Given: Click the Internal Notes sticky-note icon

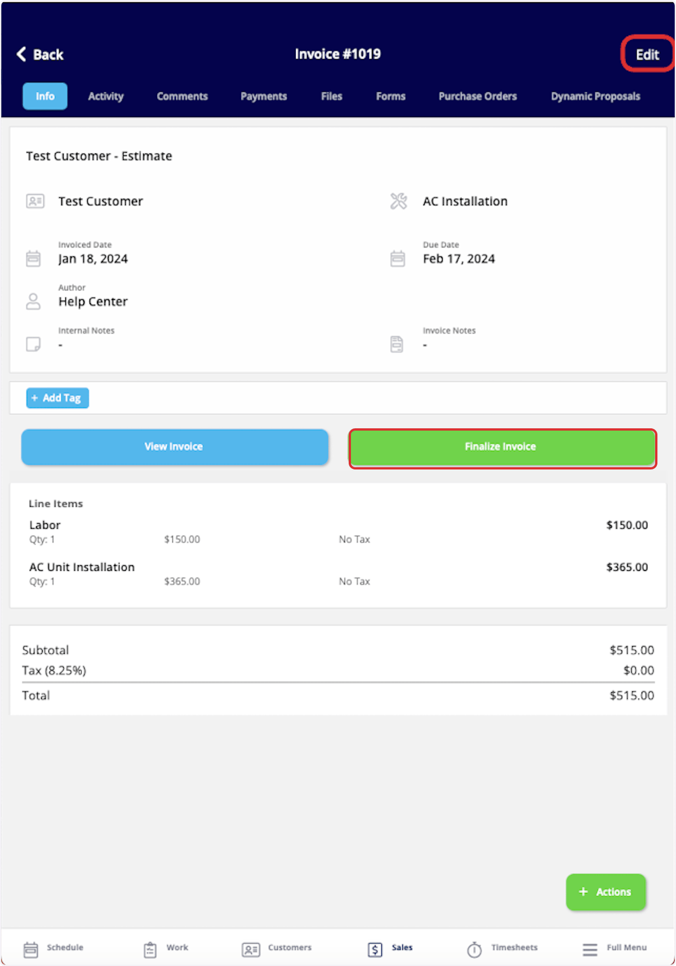Looking at the screenshot, I should [x=33, y=344].
